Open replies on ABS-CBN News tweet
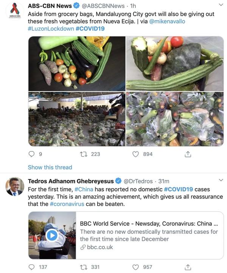Screen dimensions: 227x273 [x=31, y=154]
